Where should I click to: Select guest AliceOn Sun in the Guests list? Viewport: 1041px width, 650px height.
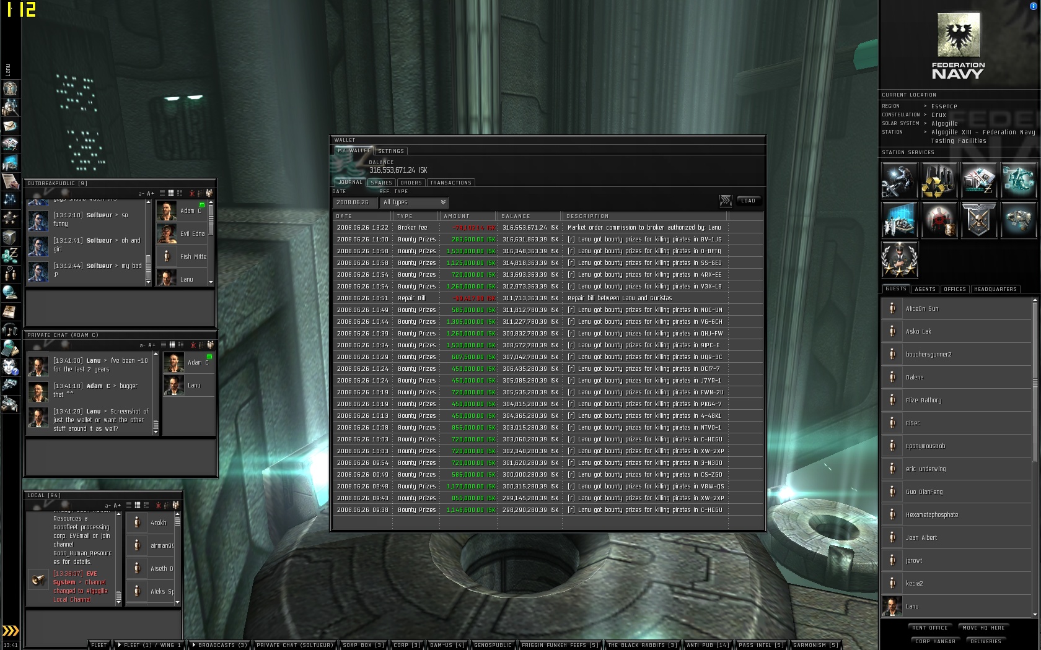point(956,308)
